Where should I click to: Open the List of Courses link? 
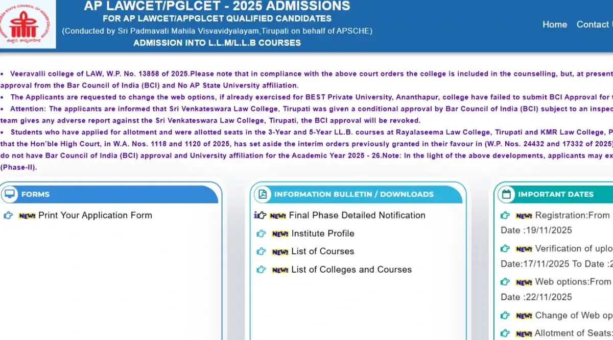tap(323, 251)
